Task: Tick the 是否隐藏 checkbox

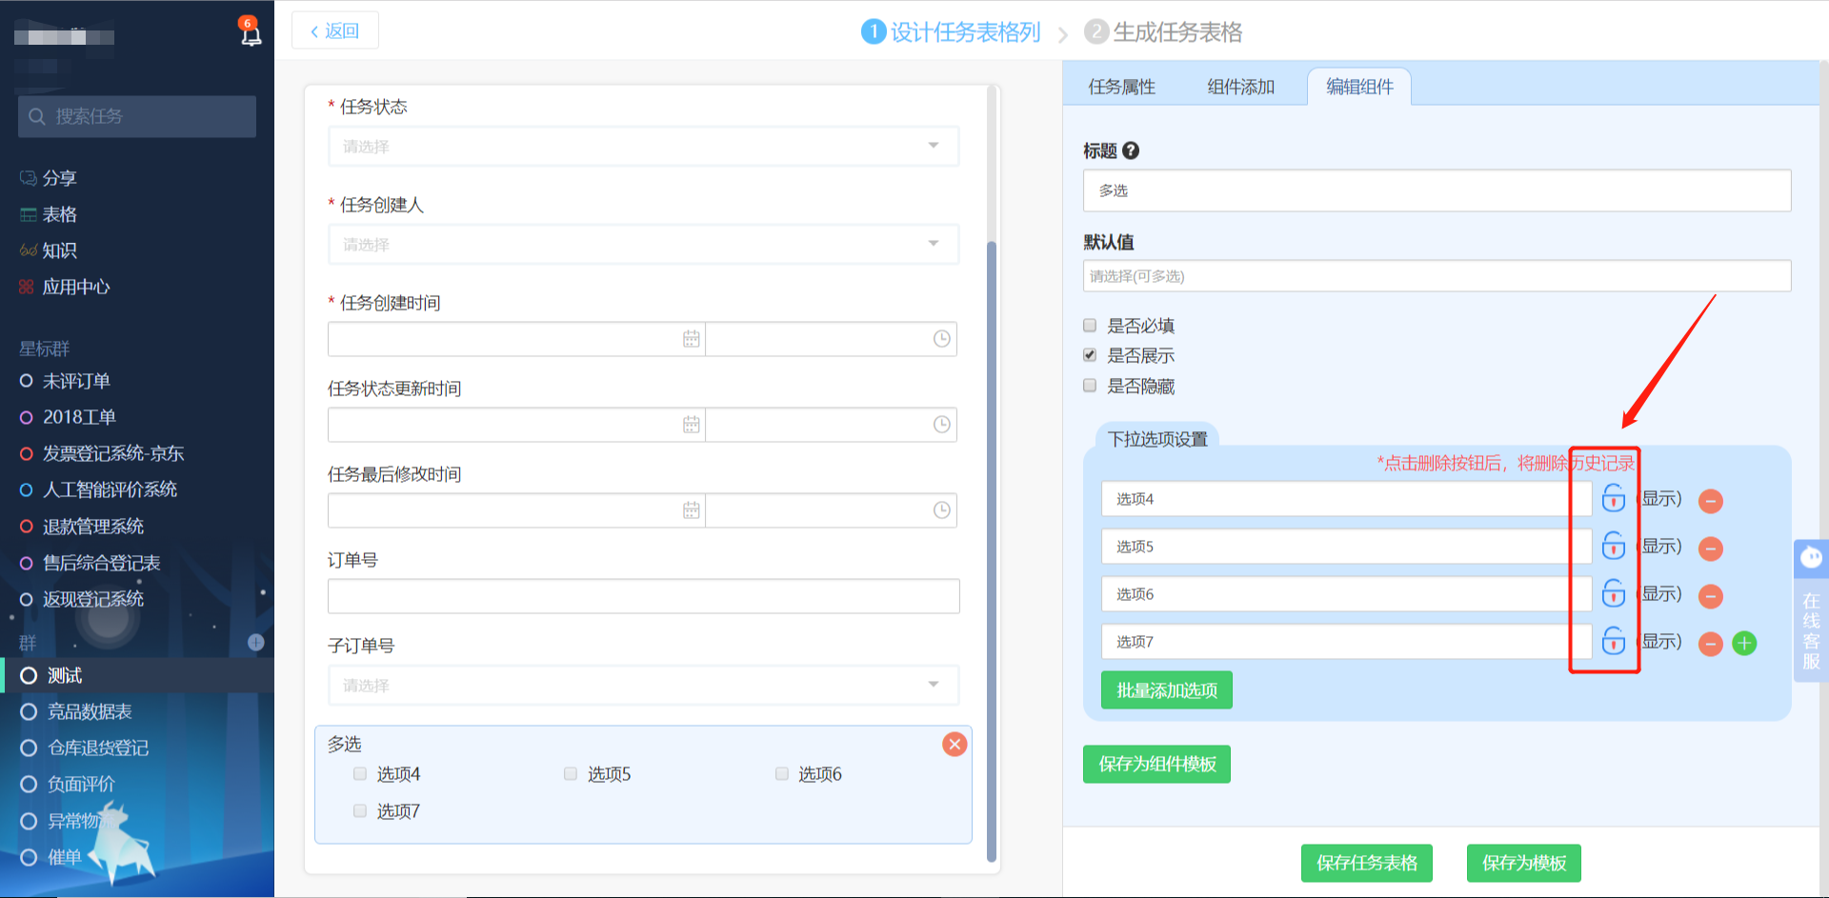Action: click(x=1090, y=386)
